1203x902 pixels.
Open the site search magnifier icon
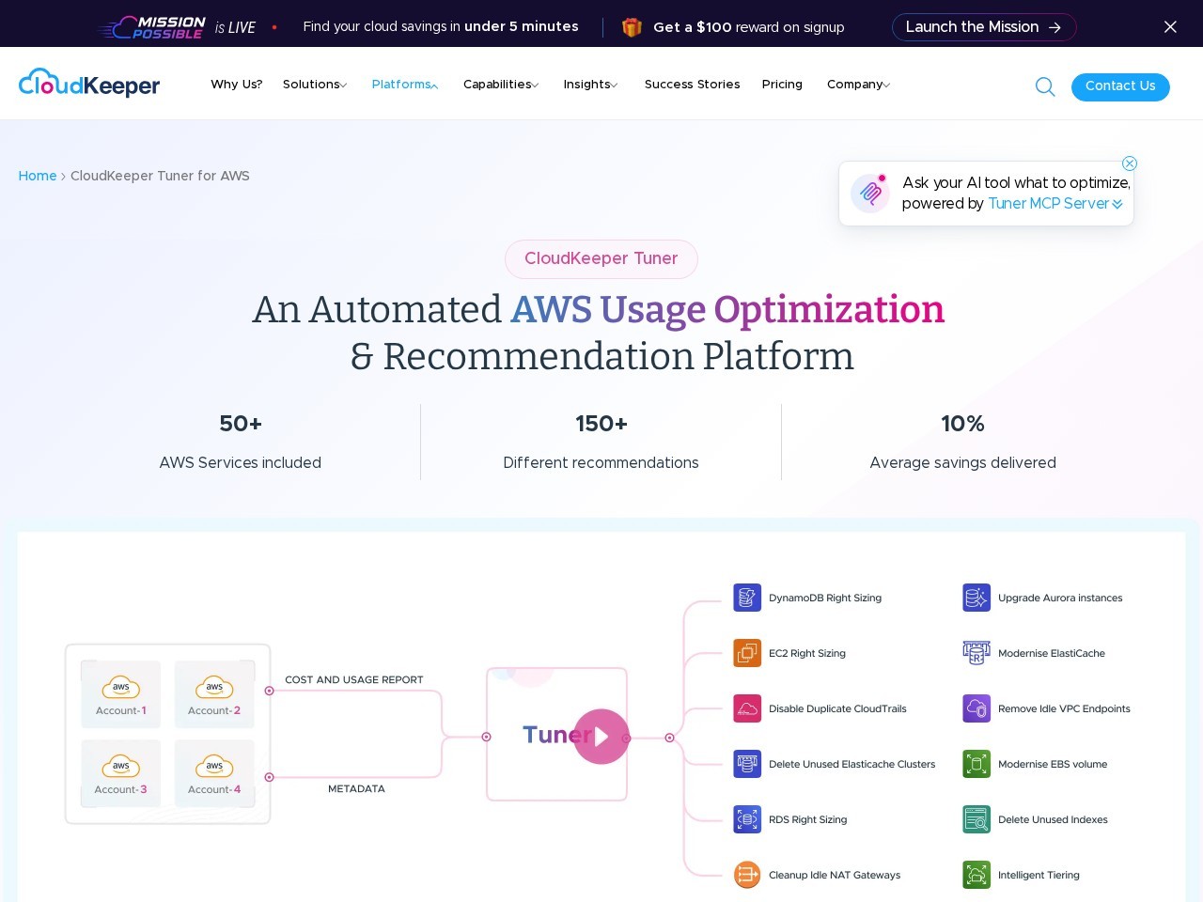click(x=1045, y=86)
